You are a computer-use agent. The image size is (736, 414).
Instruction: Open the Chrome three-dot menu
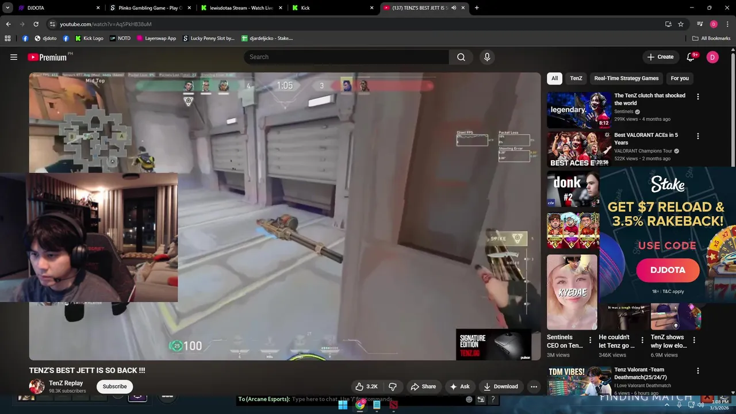[x=727, y=24]
